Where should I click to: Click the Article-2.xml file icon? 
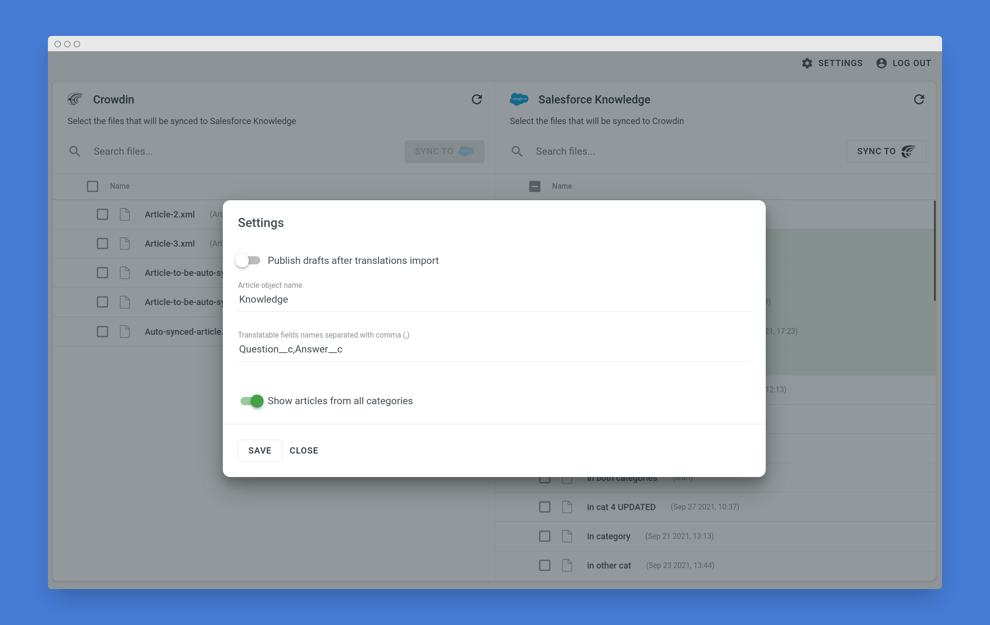point(125,214)
